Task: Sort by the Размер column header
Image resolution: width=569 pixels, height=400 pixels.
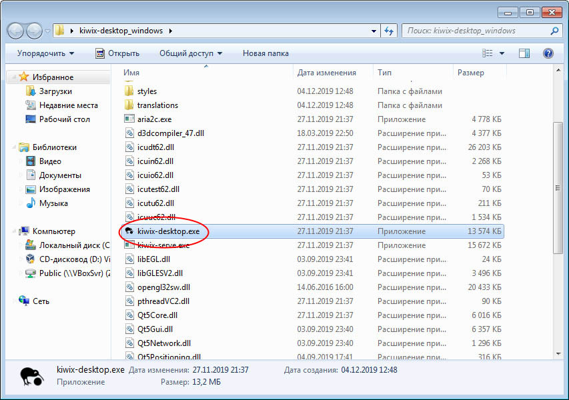Action: tap(480, 72)
